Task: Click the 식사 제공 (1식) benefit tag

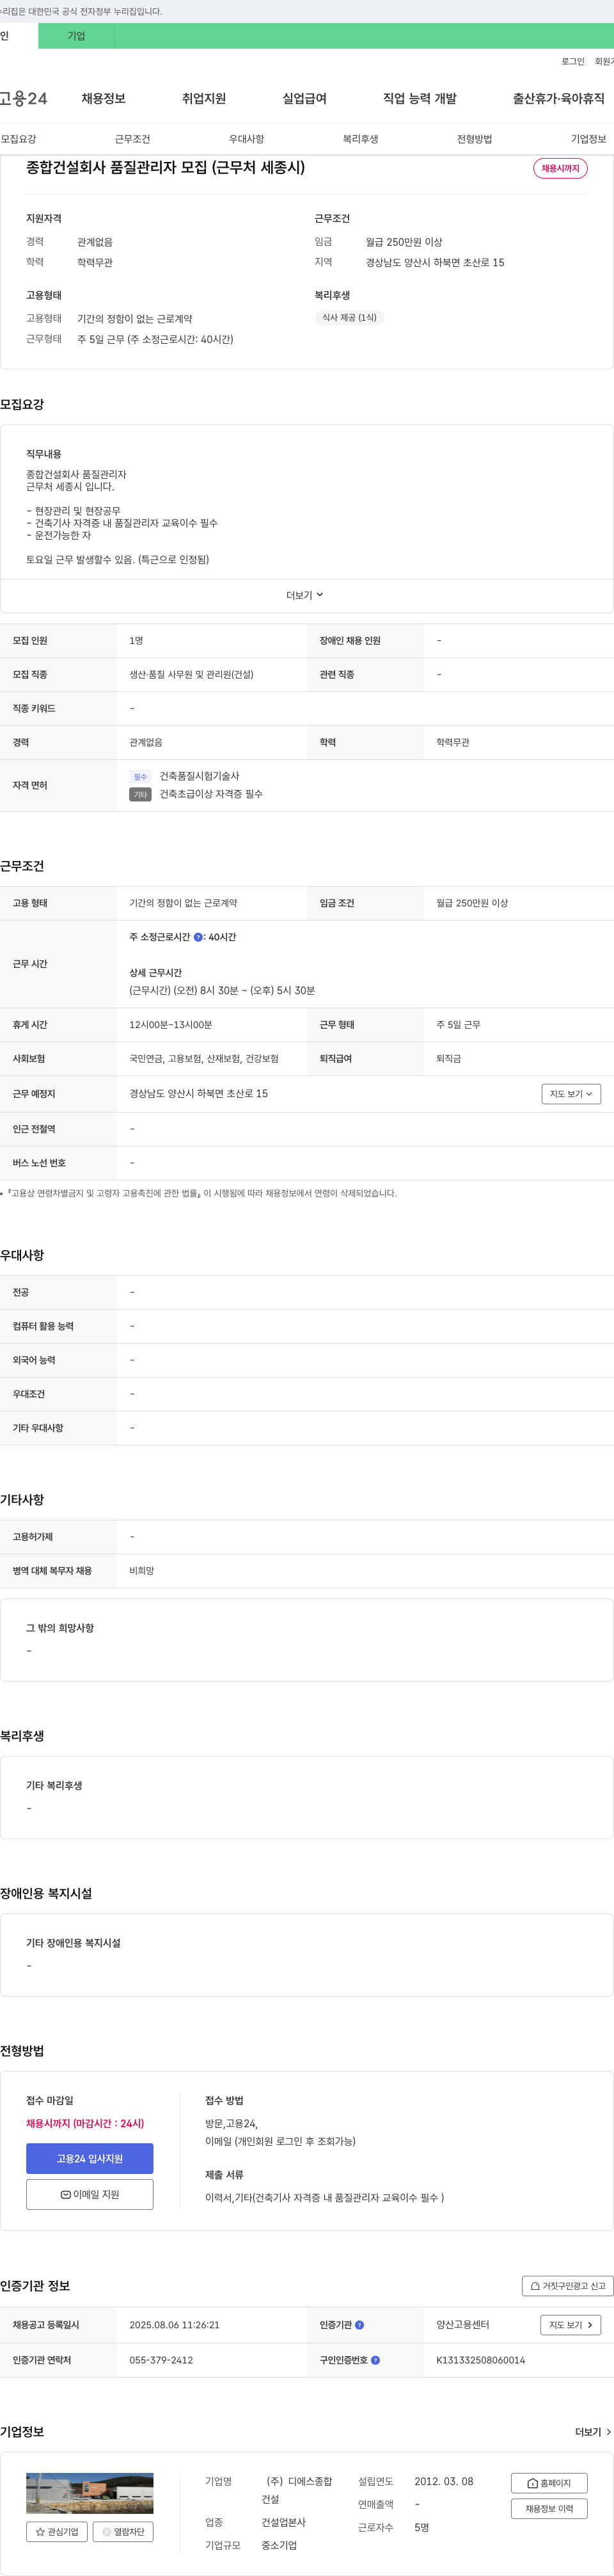Action: [x=349, y=317]
